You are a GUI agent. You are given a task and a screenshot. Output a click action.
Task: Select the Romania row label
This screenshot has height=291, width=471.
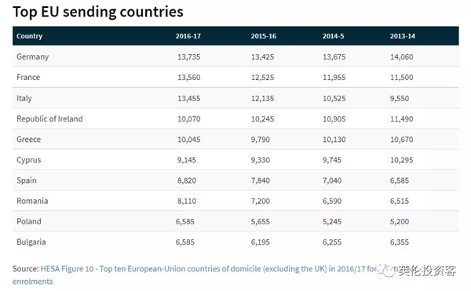[32, 201]
